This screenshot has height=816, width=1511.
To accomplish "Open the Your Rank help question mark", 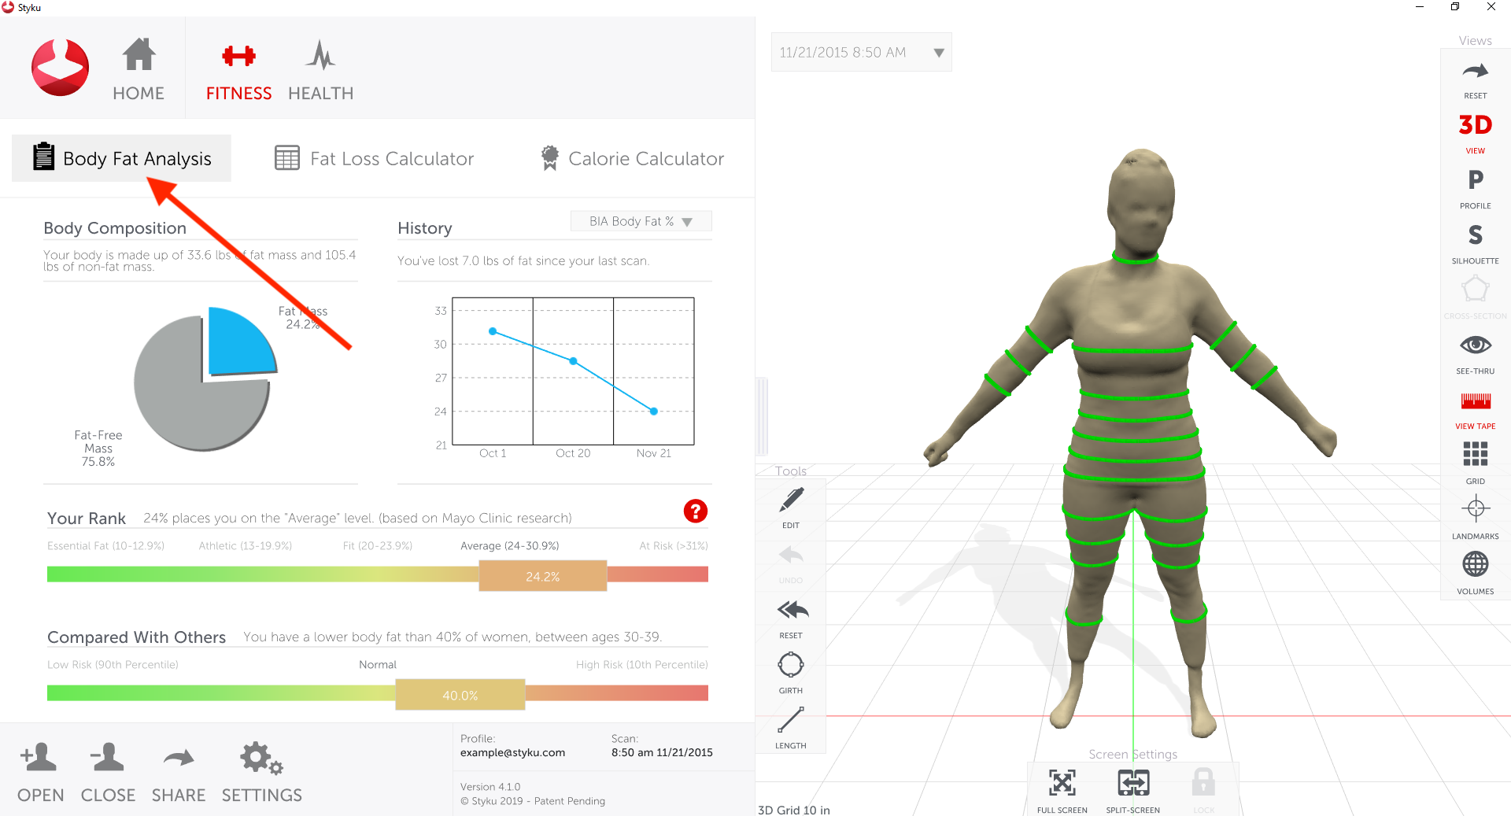I will tap(695, 511).
